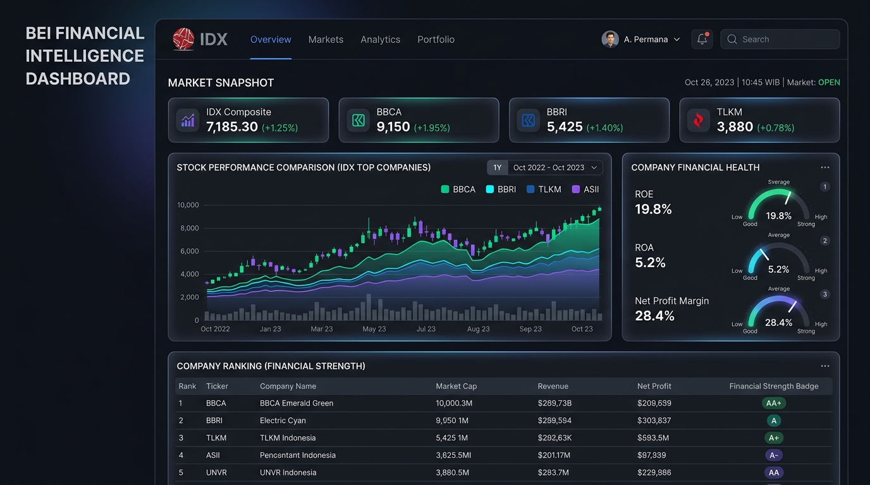
Task: Click badge number 2 beside ROA gauge
Action: tap(824, 241)
